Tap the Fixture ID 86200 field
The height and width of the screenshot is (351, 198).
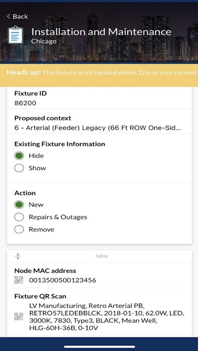(x=100, y=98)
